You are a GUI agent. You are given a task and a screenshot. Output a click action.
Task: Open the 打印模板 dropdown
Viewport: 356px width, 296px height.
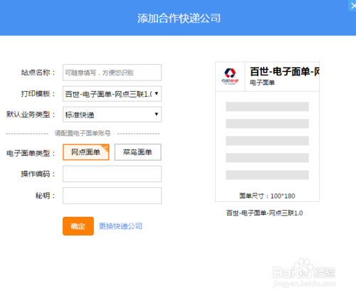click(112, 94)
